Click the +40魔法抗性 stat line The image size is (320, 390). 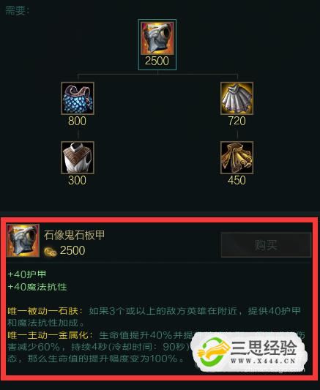pyautogui.click(x=37, y=287)
